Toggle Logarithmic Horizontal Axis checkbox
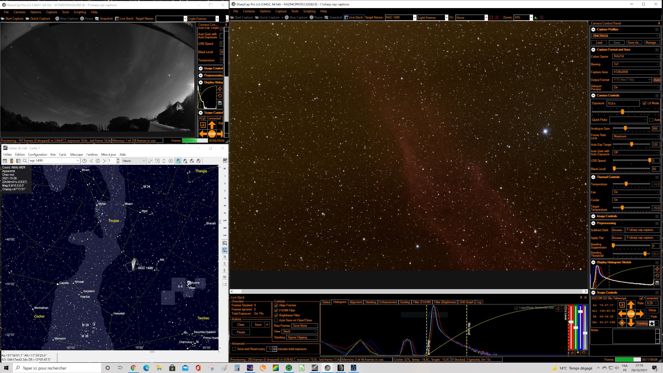Screen dimensions: 663x373 pyautogui.click(x=516, y=308)
